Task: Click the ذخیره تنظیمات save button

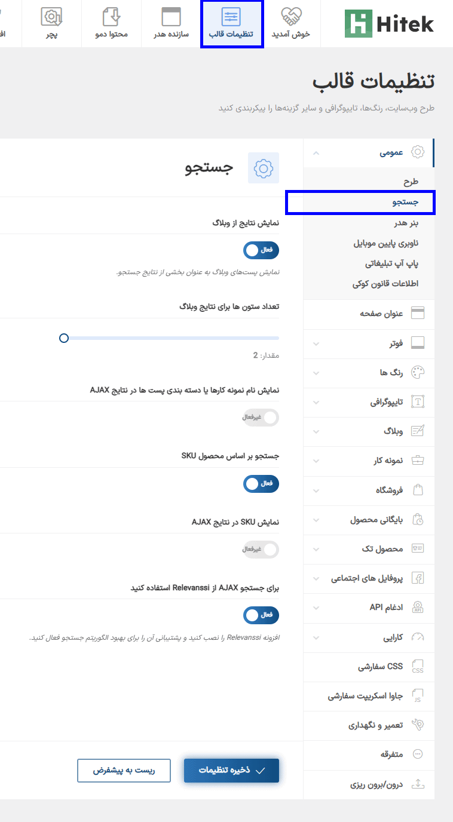Action: click(231, 770)
